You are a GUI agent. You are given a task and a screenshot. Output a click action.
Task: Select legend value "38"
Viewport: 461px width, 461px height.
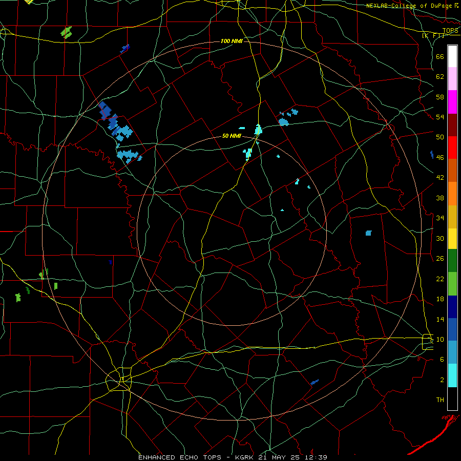[x=440, y=198]
